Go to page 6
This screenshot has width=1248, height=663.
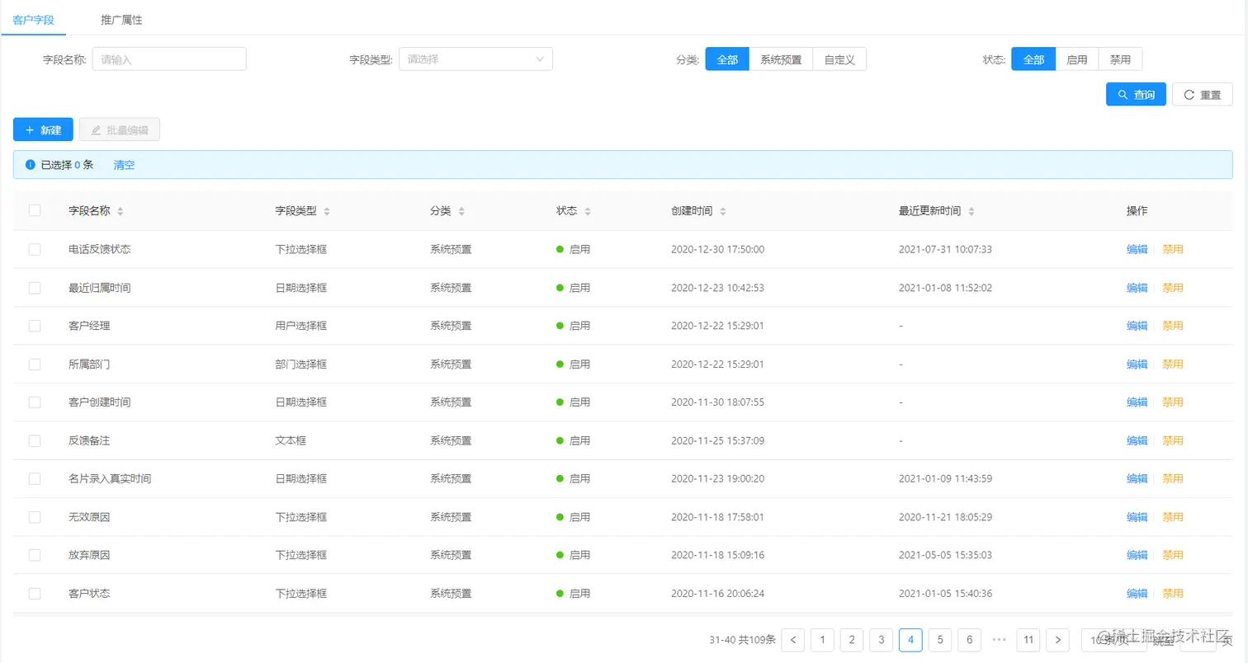[969, 639]
